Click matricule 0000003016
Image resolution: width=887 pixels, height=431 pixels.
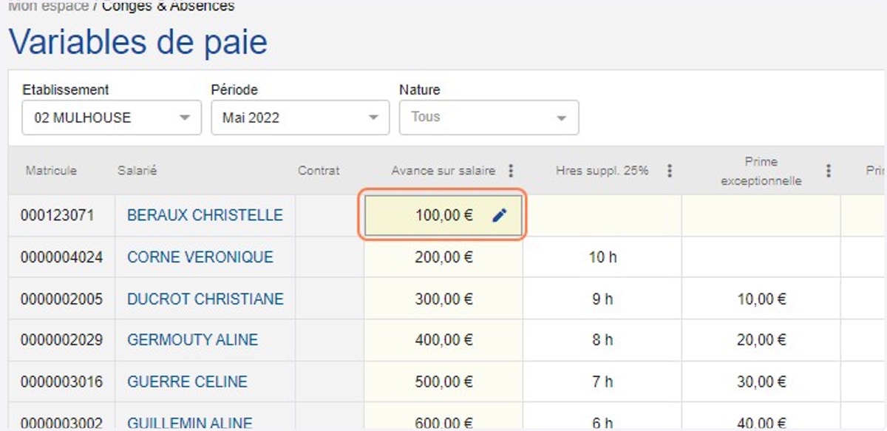coord(61,382)
